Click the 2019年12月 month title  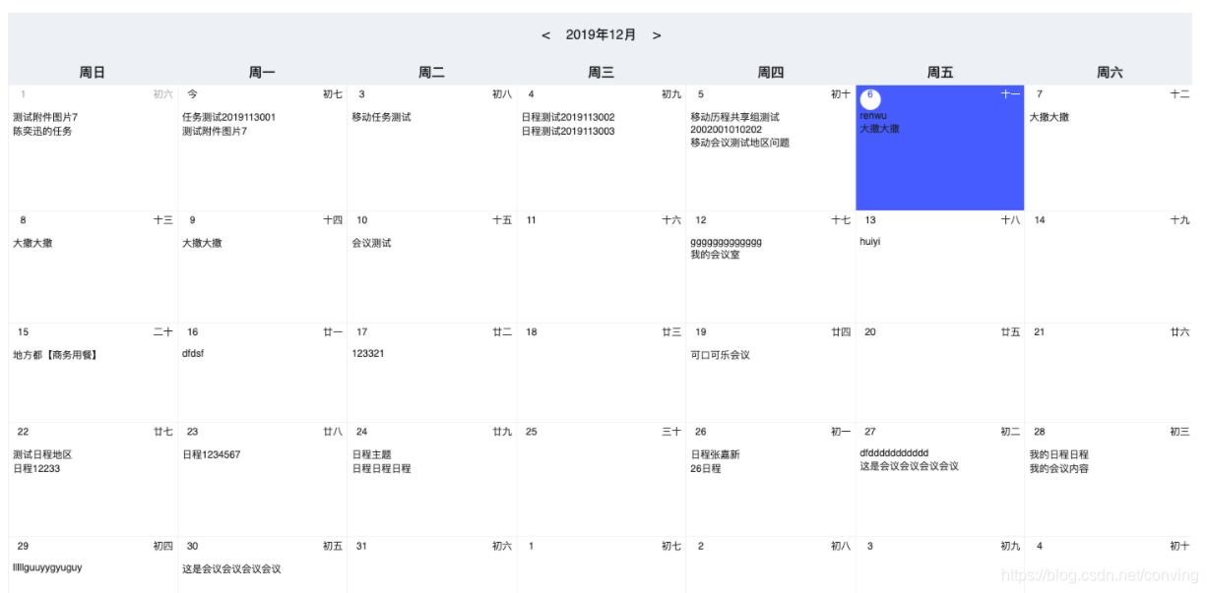tap(601, 34)
